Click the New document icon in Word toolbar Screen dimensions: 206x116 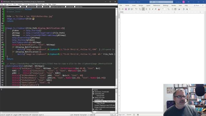pyautogui.click(x=119, y=9)
